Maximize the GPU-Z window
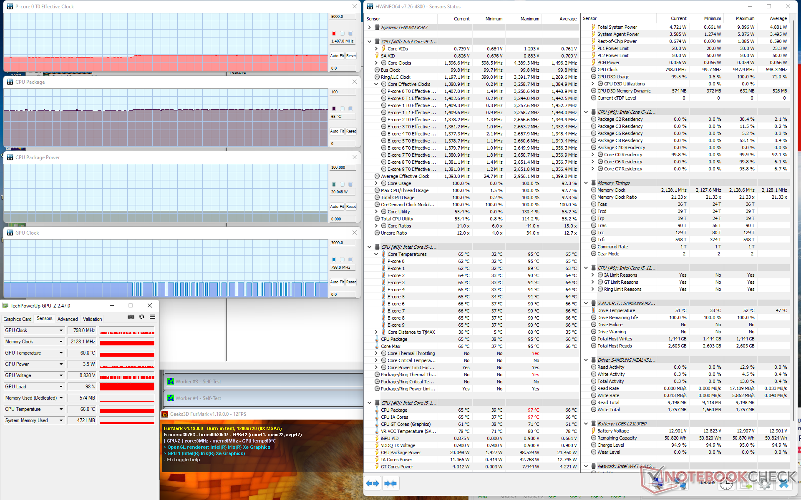The image size is (801, 500). coord(131,305)
